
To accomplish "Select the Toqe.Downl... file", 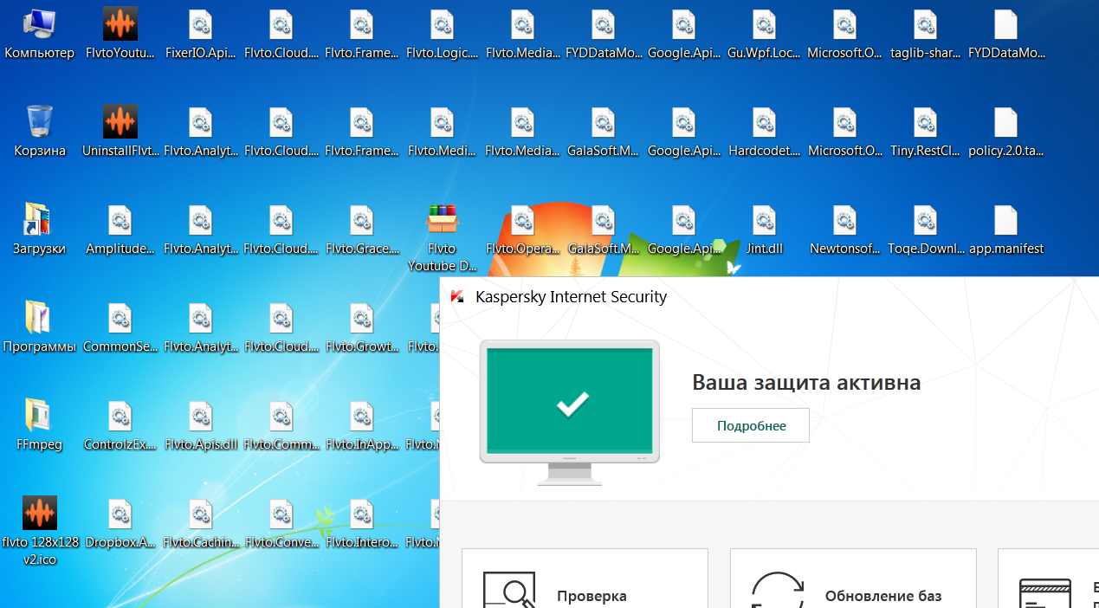I will (x=925, y=230).
